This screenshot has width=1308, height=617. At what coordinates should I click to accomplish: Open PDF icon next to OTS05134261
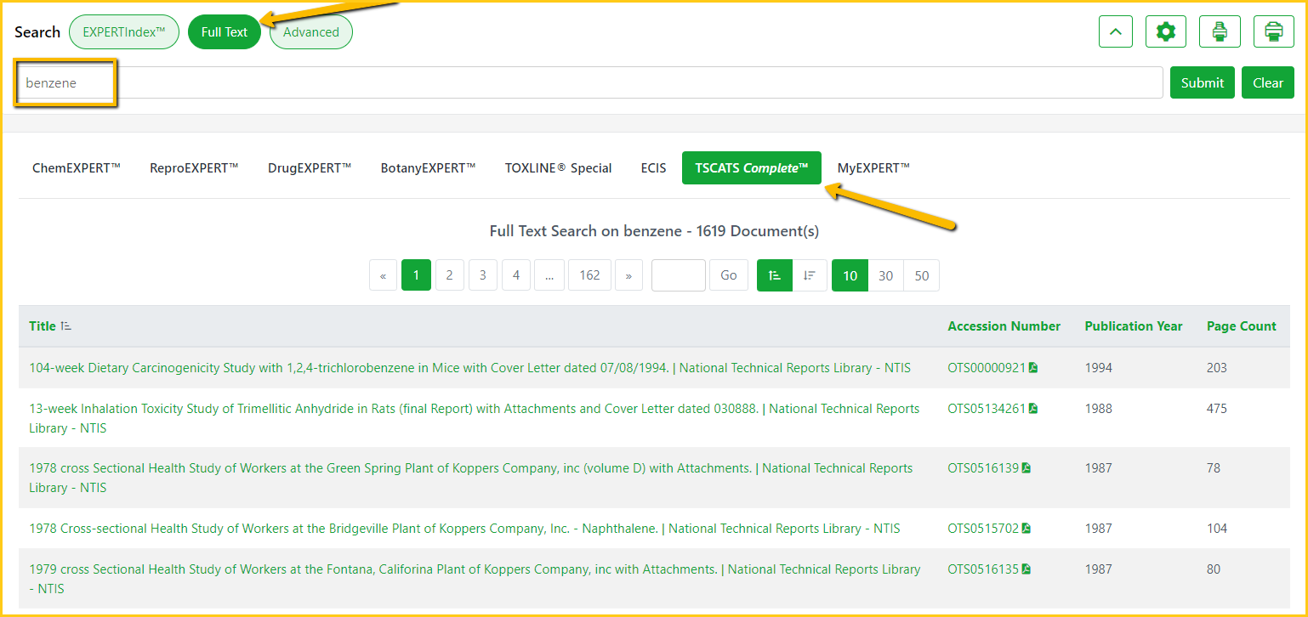tap(1033, 409)
